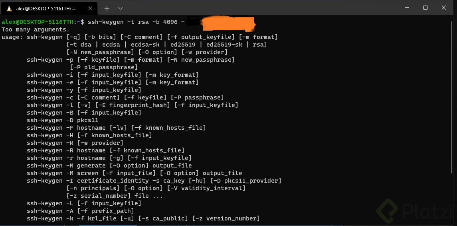Click the 'ssh-keygen -K [-w provider]' line
This screenshot has height=226, width=457.
(75, 143)
